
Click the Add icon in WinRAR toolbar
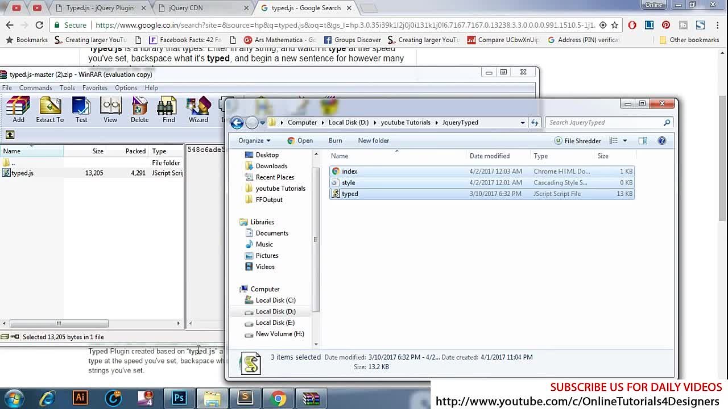[18, 110]
